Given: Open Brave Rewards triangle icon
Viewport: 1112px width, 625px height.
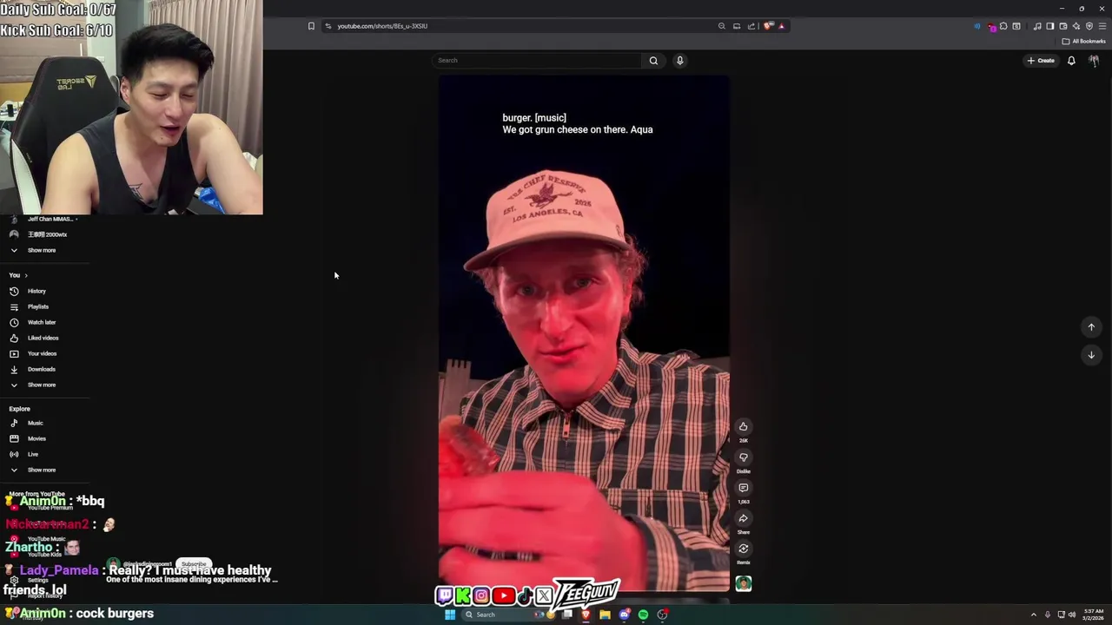Looking at the screenshot, I should [781, 26].
